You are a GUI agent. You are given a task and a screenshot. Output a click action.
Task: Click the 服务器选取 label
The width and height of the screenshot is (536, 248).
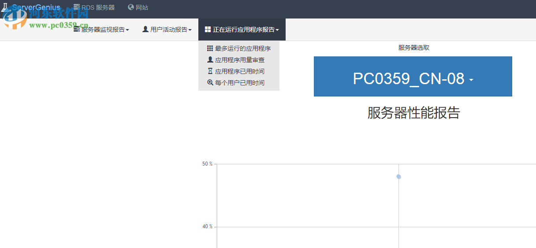(413, 48)
